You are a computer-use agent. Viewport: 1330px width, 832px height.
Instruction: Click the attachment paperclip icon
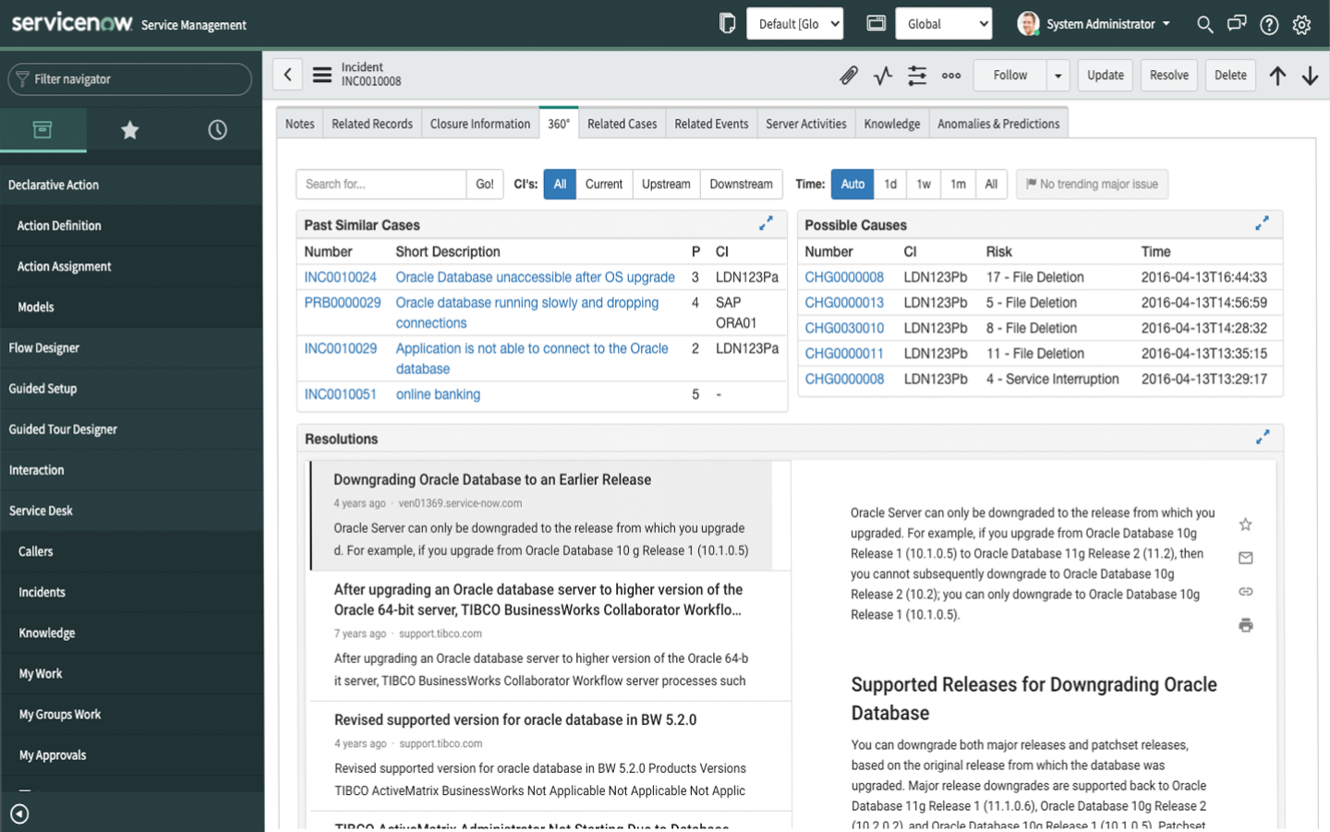pos(848,76)
